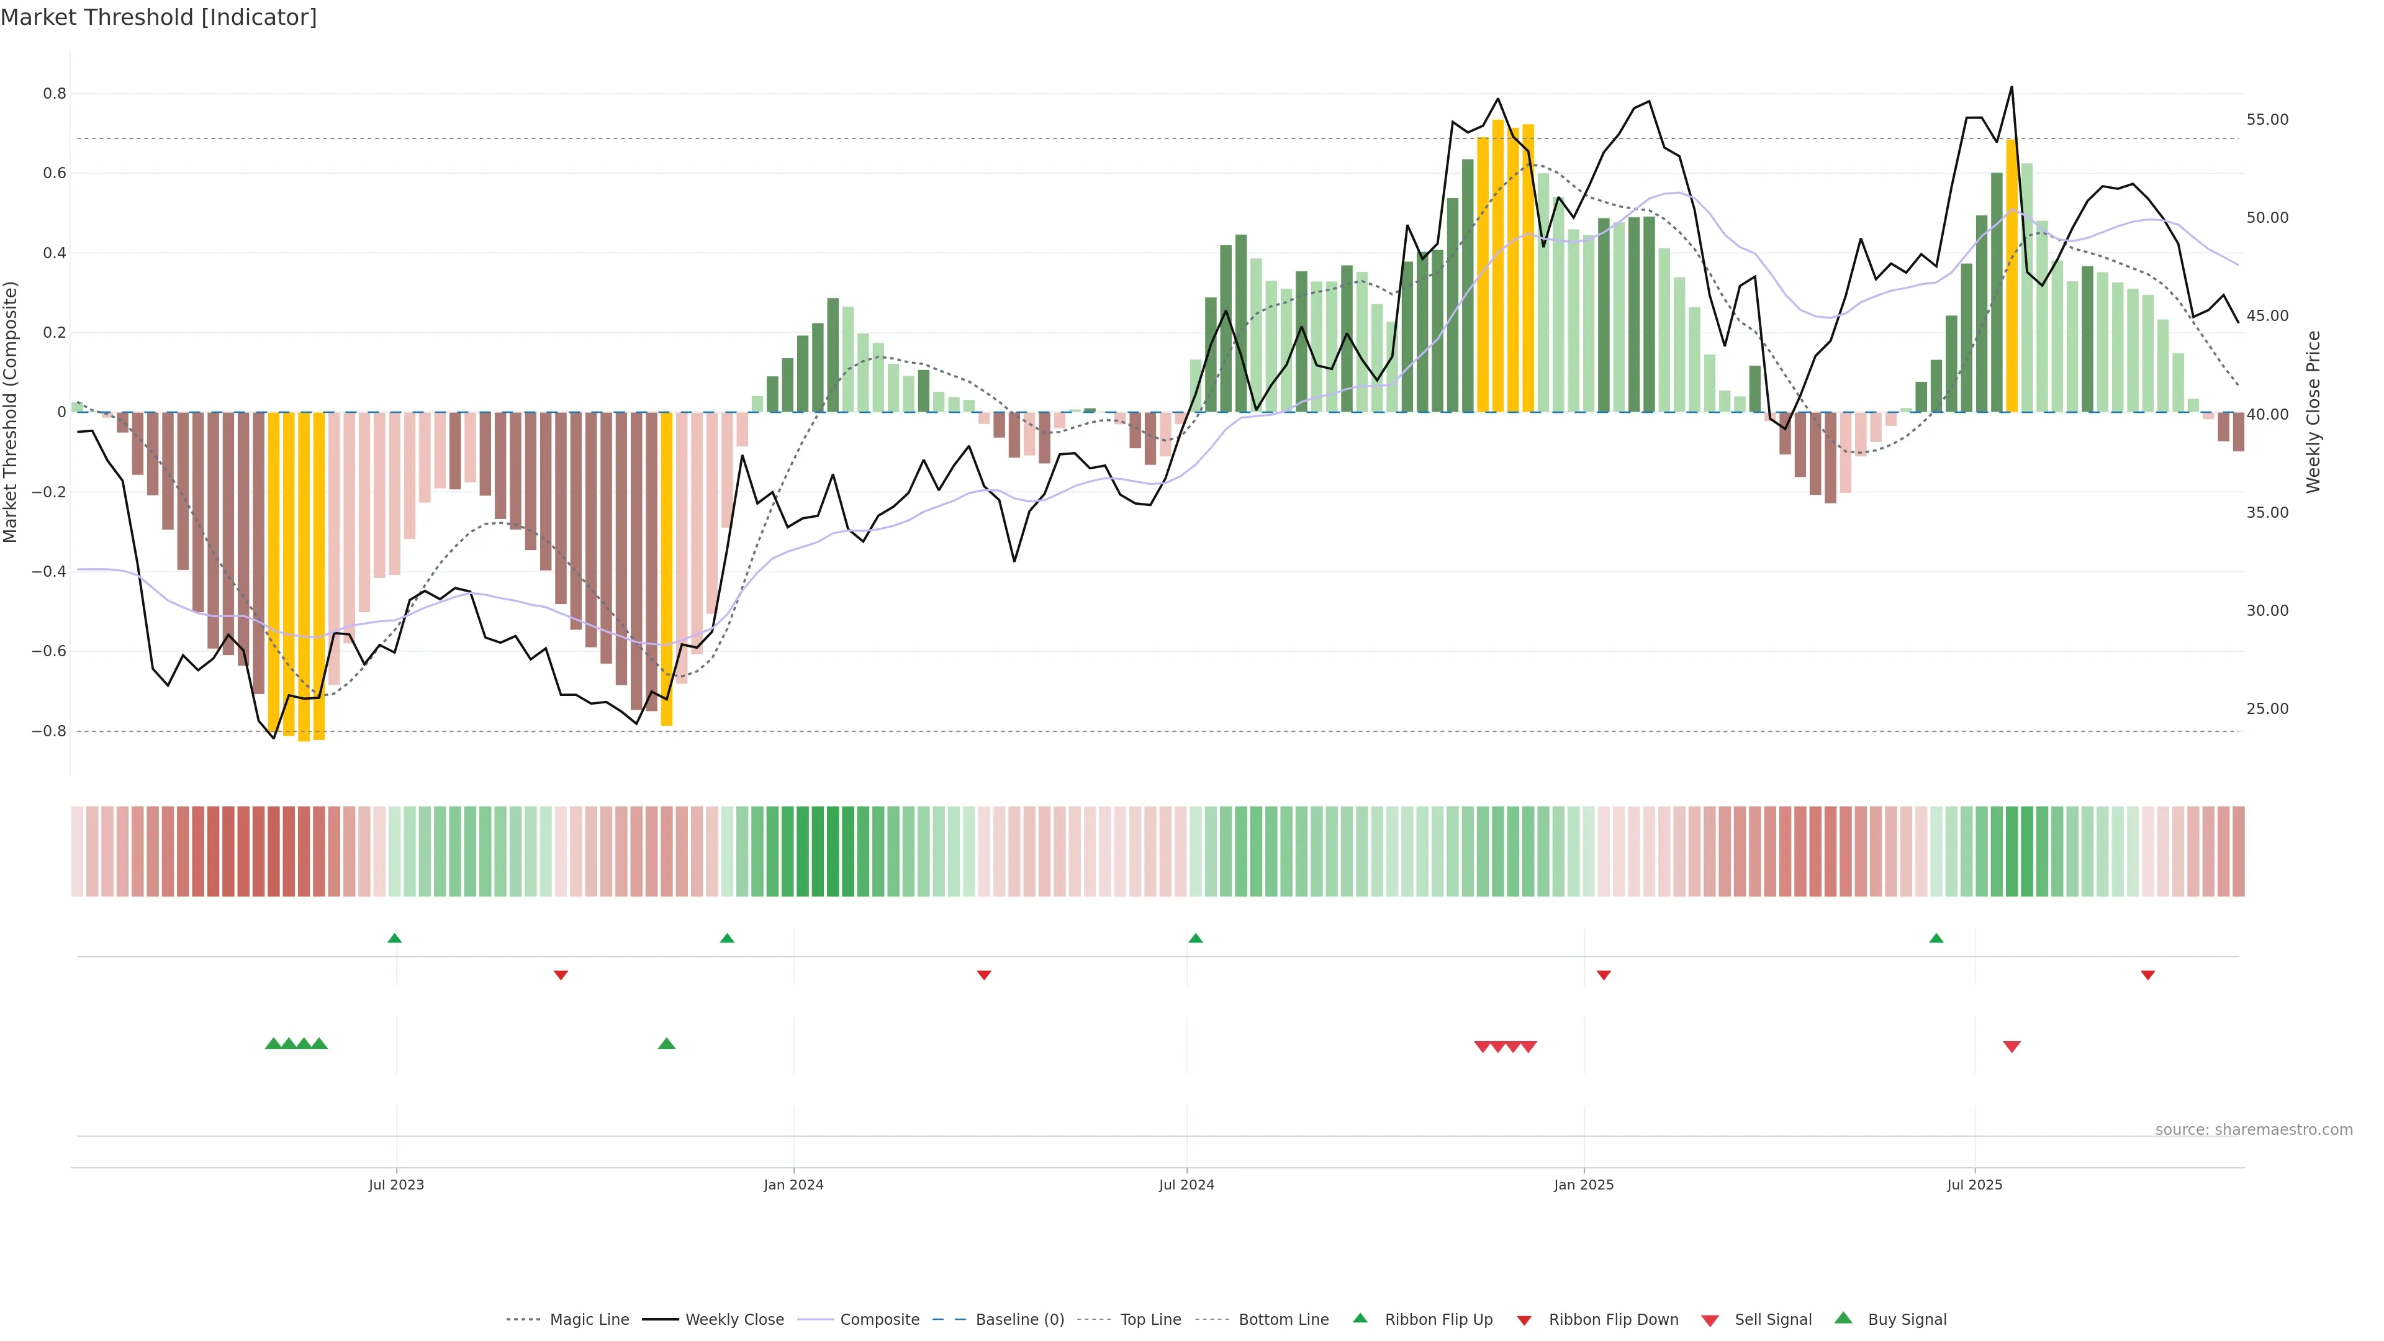The height and width of the screenshot is (1341, 2384).
Task: Click the Jan 2024 x-axis label
Action: click(793, 1185)
